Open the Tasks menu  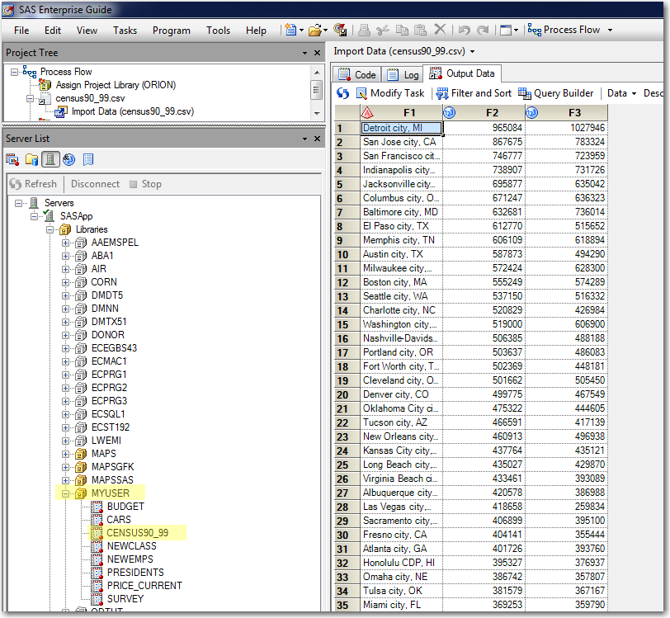tap(125, 31)
